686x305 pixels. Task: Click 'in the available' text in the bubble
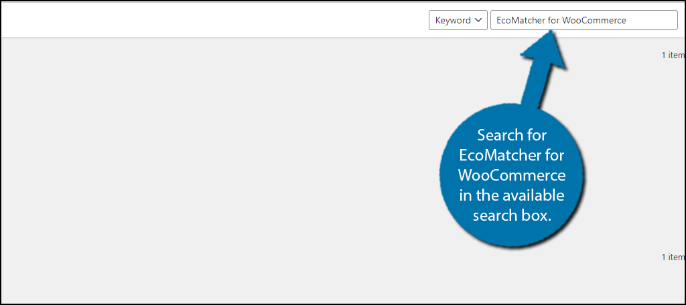pyautogui.click(x=512, y=196)
